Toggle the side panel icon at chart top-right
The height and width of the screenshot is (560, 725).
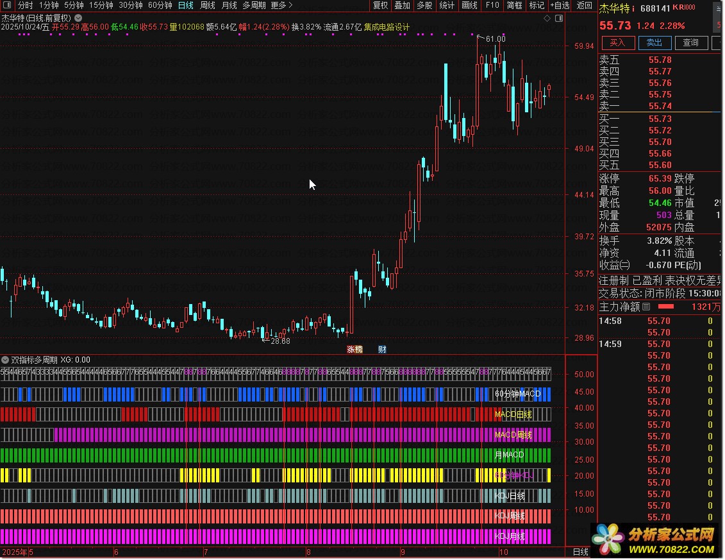(x=559, y=18)
